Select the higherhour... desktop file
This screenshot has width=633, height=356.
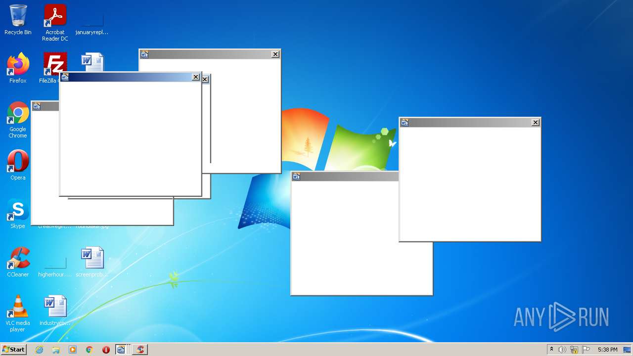55,266
